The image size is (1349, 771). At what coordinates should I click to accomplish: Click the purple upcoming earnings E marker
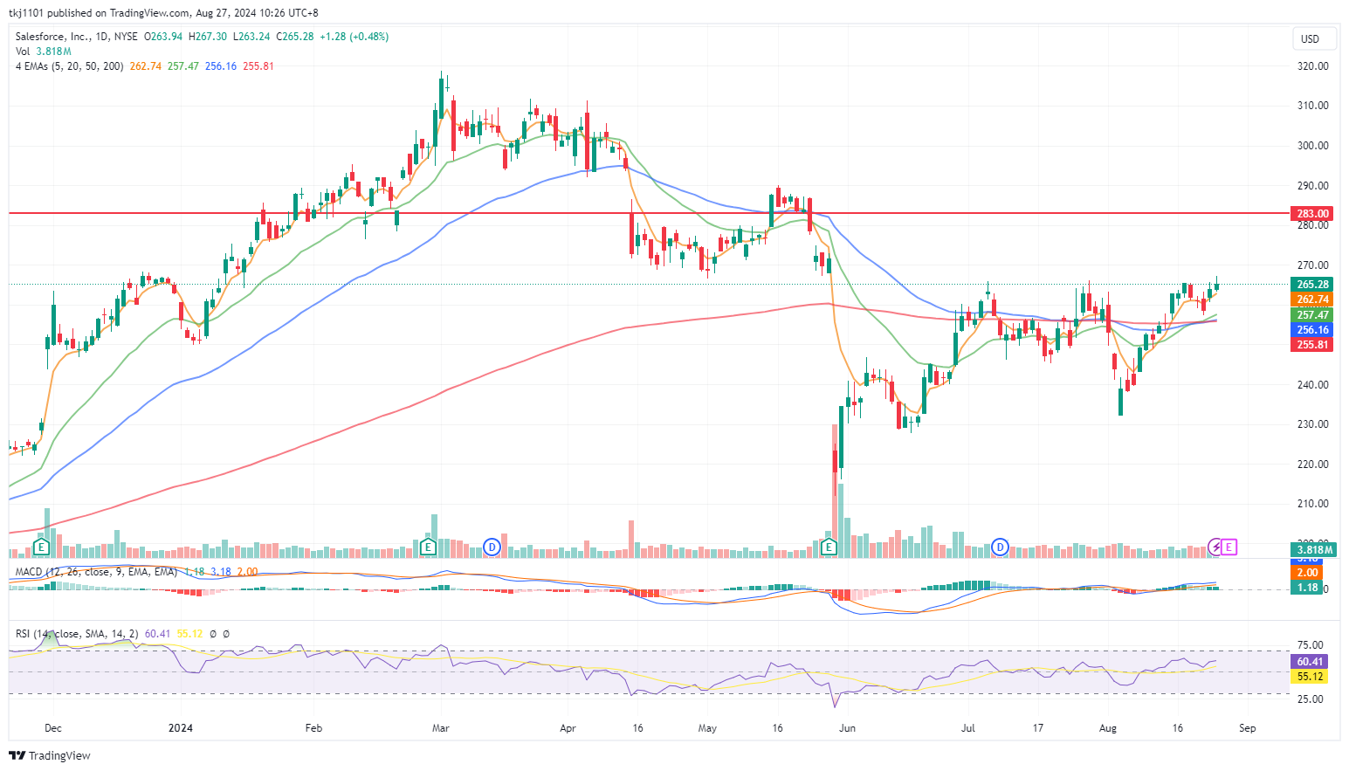click(1229, 547)
